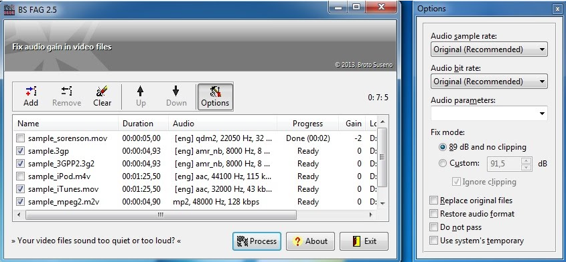The height and width of the screenshot is (262, 566).
Task: Sort by the Gain column header
Action: [352, 123]
